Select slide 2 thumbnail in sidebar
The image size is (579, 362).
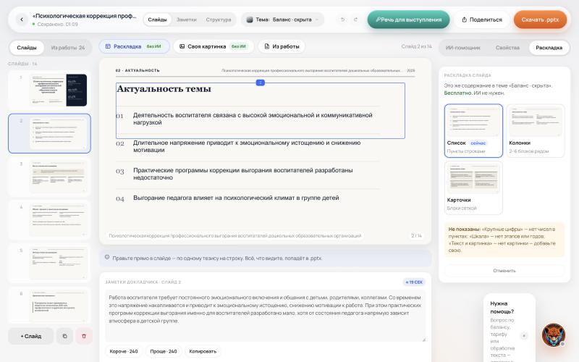49,133
